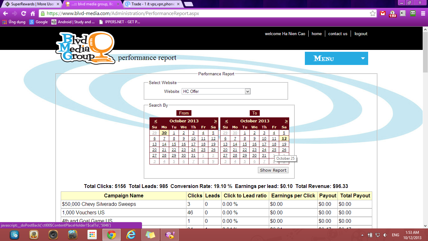428x241 pixels.
Task: Select October 31 in the To calendar
Action: tap(264, 155)
